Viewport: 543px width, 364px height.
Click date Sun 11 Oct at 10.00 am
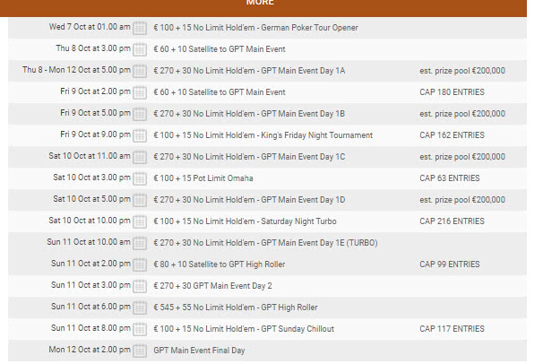pos(89,242)
